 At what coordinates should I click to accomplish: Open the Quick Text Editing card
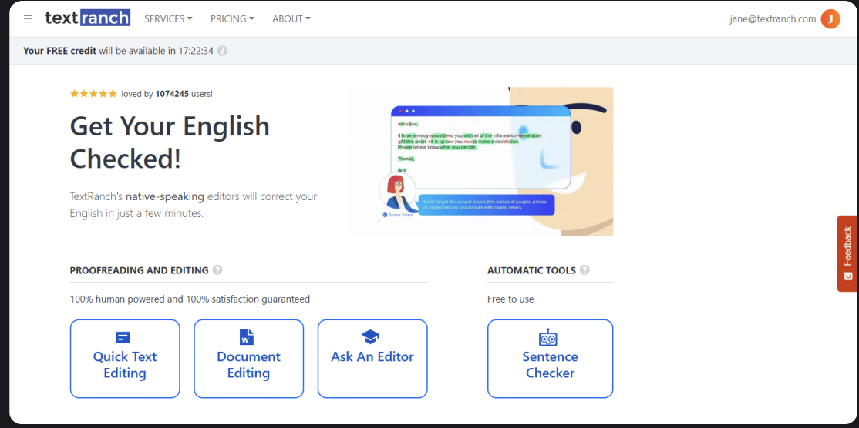coord(125,359)
